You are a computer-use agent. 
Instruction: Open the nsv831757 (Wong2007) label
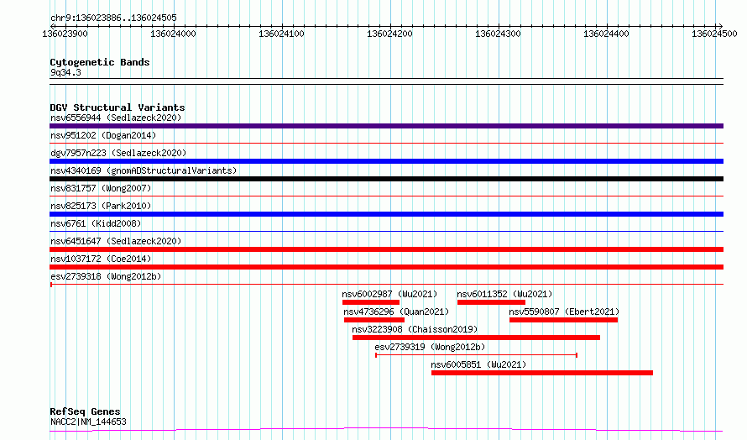pyautogui.click(x=101, y=188)
